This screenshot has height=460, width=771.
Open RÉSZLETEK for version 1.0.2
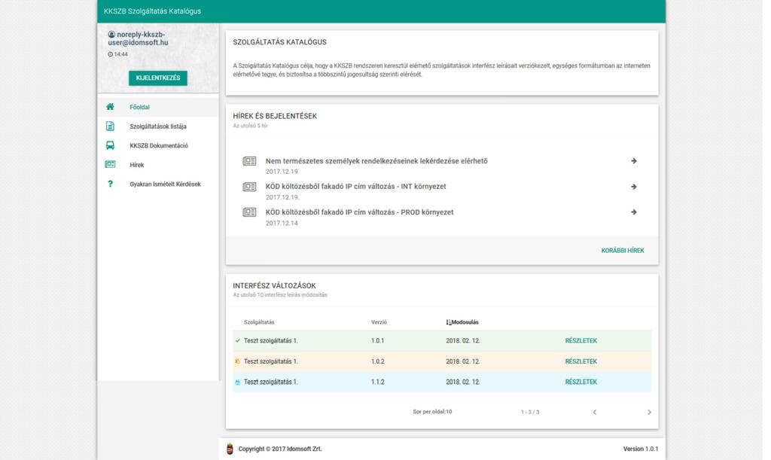pos(581,361)
